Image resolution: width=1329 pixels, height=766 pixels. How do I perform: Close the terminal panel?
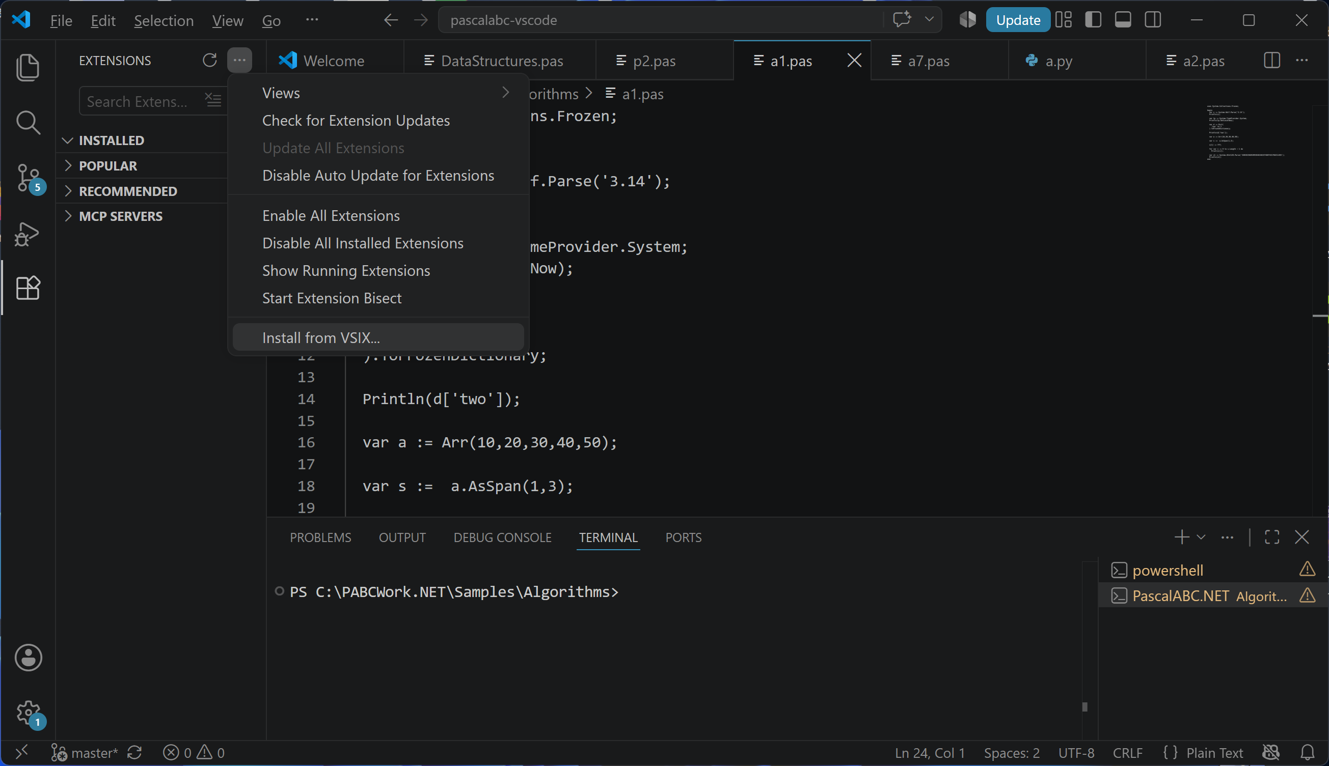(x=1302, y=537)
